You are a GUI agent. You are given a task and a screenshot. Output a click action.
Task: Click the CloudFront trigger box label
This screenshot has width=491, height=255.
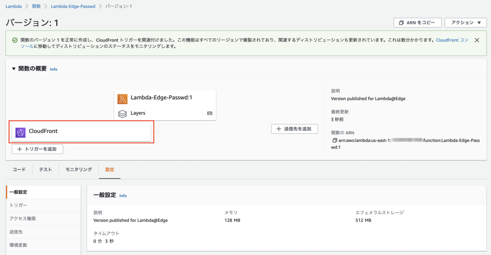coord(43,132)
